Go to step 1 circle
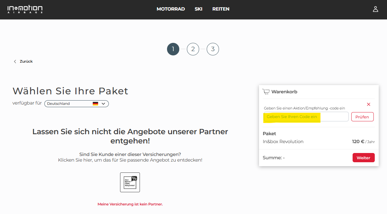 173,49
